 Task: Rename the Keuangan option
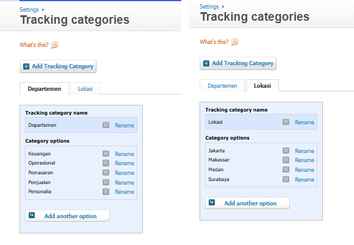(x=125, y=154)
